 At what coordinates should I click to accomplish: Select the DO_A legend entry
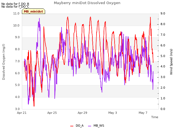click(x=77, y=126)
